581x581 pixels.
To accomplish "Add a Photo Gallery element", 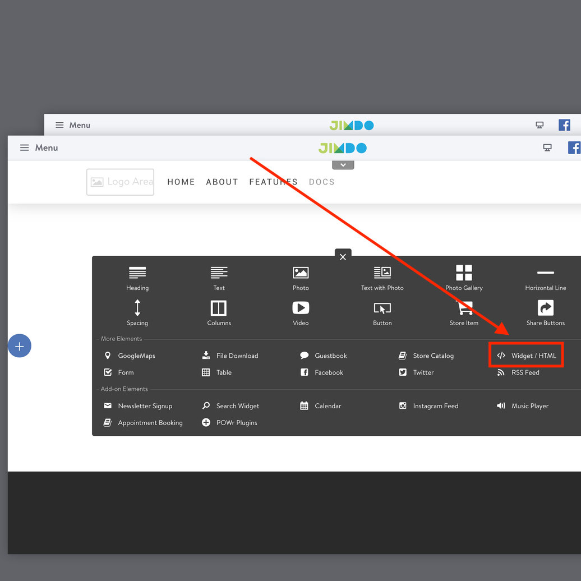I will (464, 278).
